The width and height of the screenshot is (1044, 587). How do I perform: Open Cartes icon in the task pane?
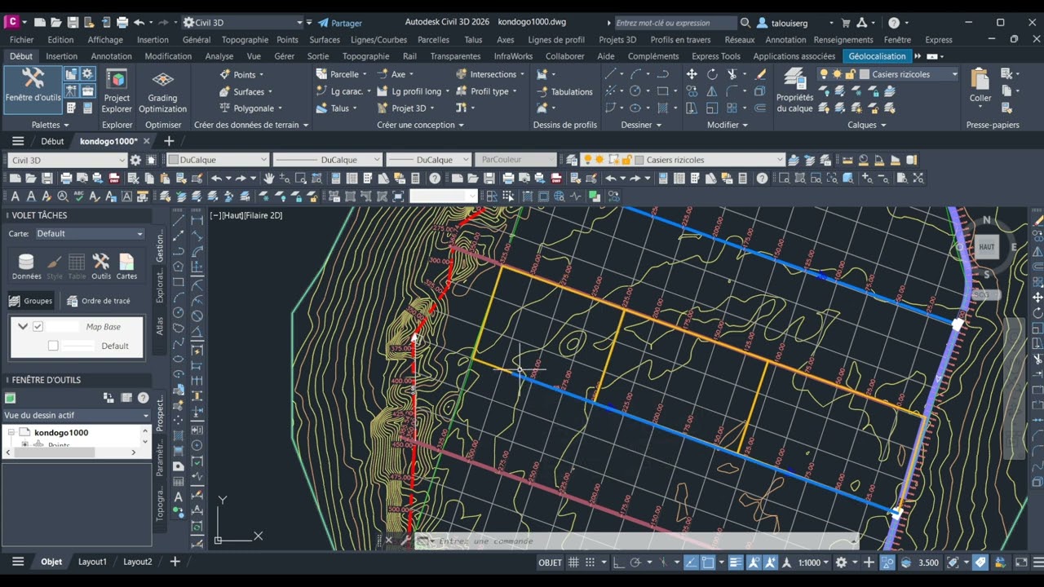[126, 267]
